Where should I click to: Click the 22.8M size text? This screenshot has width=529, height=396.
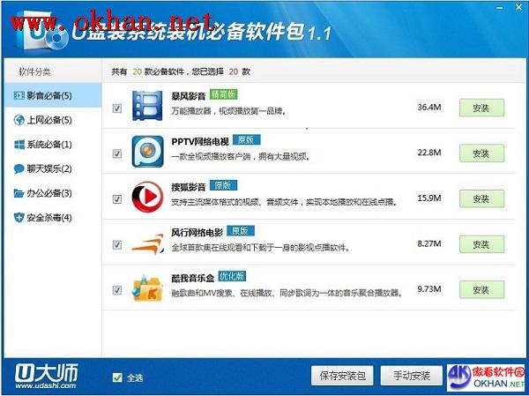pos(429,153)
